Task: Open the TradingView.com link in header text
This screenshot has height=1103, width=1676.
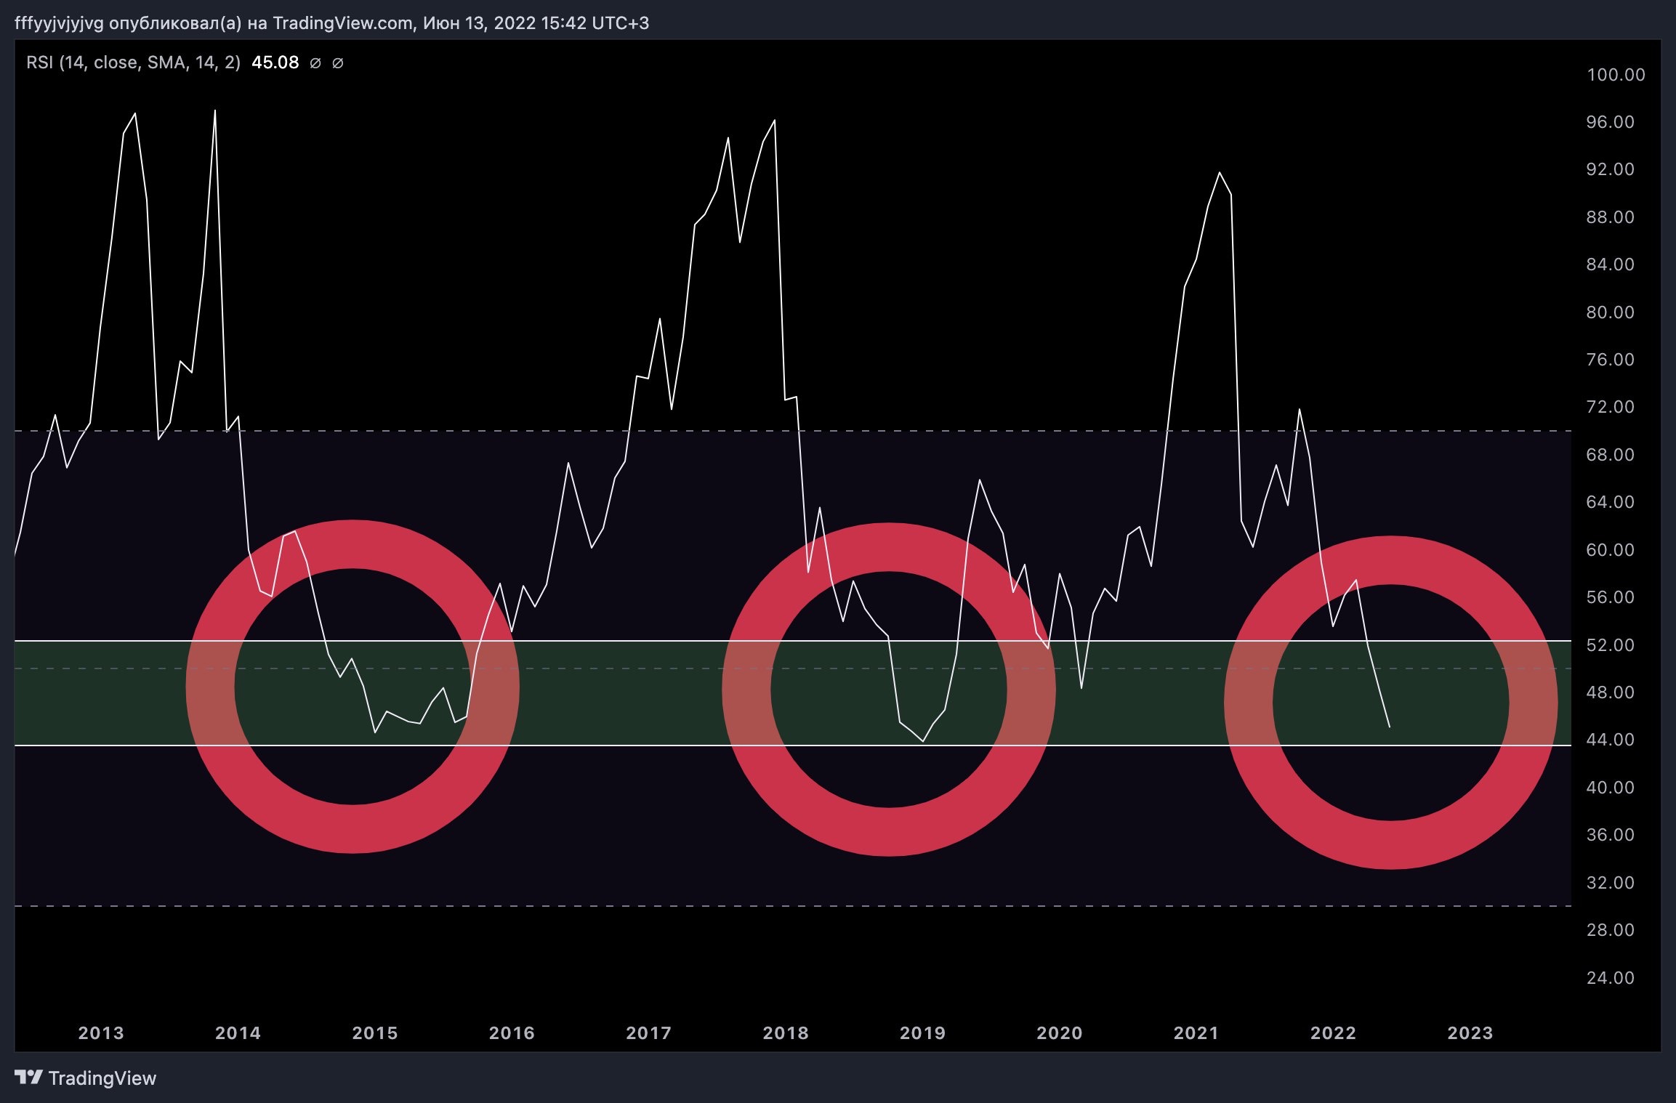Action: [x=342, y=23]
